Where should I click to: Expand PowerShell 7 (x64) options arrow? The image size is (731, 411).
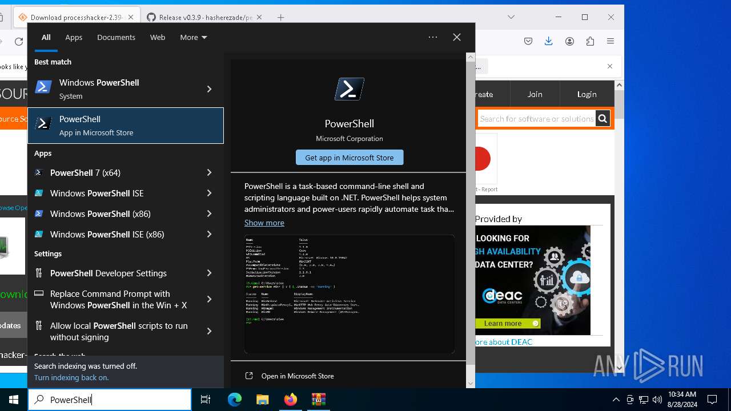pyautogui.click(x=209, y=172)
